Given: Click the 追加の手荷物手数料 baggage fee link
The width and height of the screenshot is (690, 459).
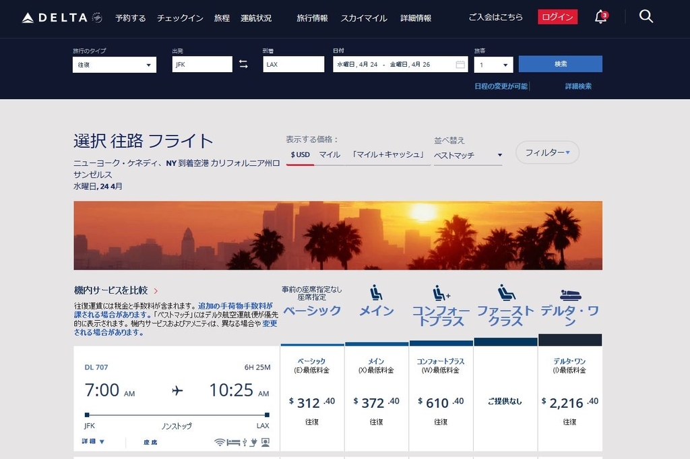Looking at the screenshot, I should coord(235,305).
